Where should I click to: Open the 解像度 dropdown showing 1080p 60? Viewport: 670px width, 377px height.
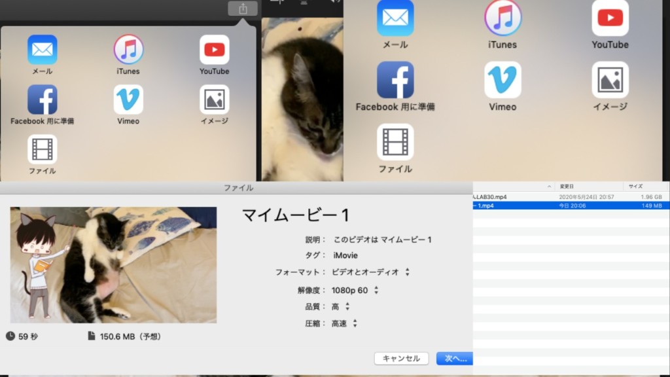tap(355, 290)
